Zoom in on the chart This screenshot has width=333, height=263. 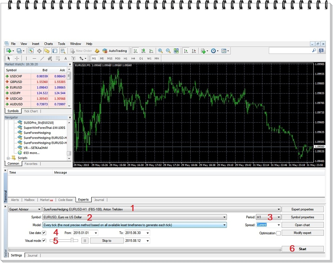pos(160,51)
